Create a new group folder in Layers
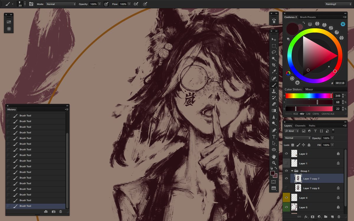Image resolution: width=354 pixels, height=221 pixels. [x=326, y=217]
